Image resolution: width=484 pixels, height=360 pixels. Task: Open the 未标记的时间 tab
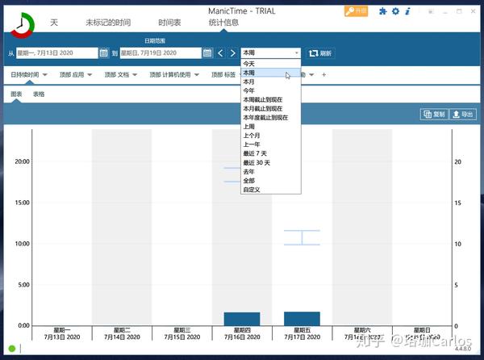[108, 23]
